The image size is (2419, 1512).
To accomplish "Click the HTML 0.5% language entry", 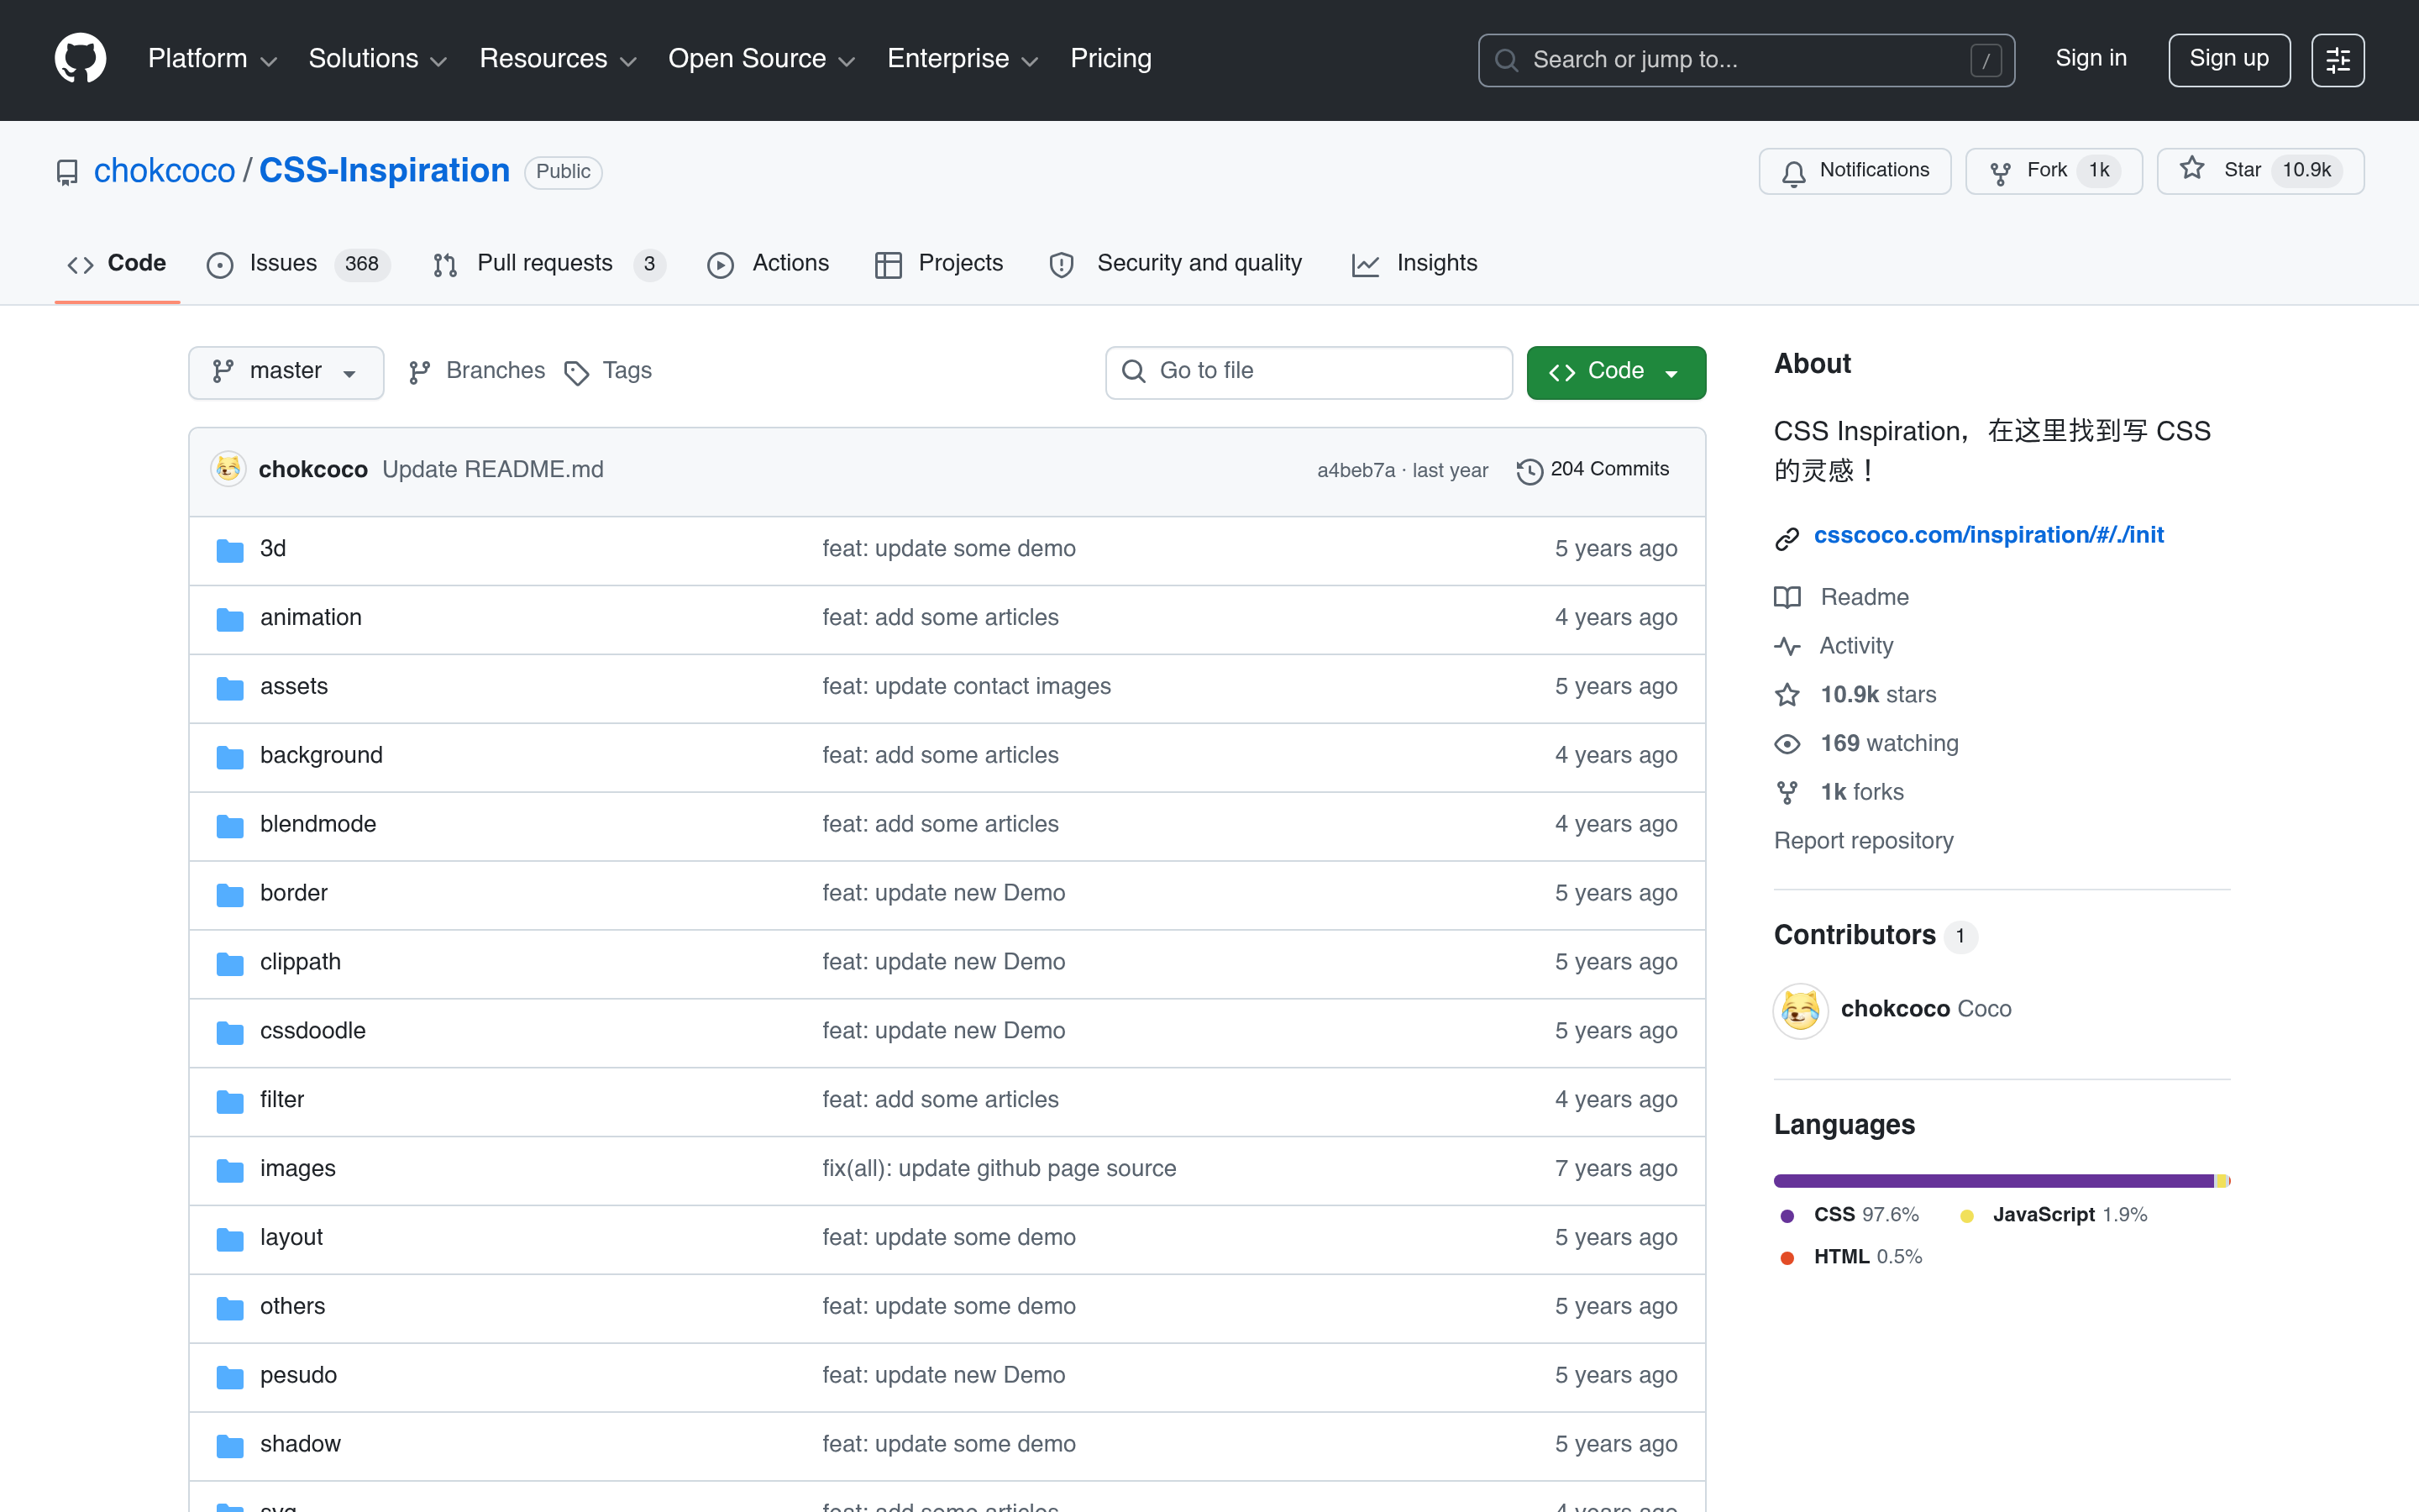I will click(x=1850, y=1257).
